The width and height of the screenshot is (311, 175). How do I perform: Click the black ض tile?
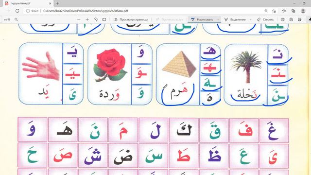coord(123,156)
